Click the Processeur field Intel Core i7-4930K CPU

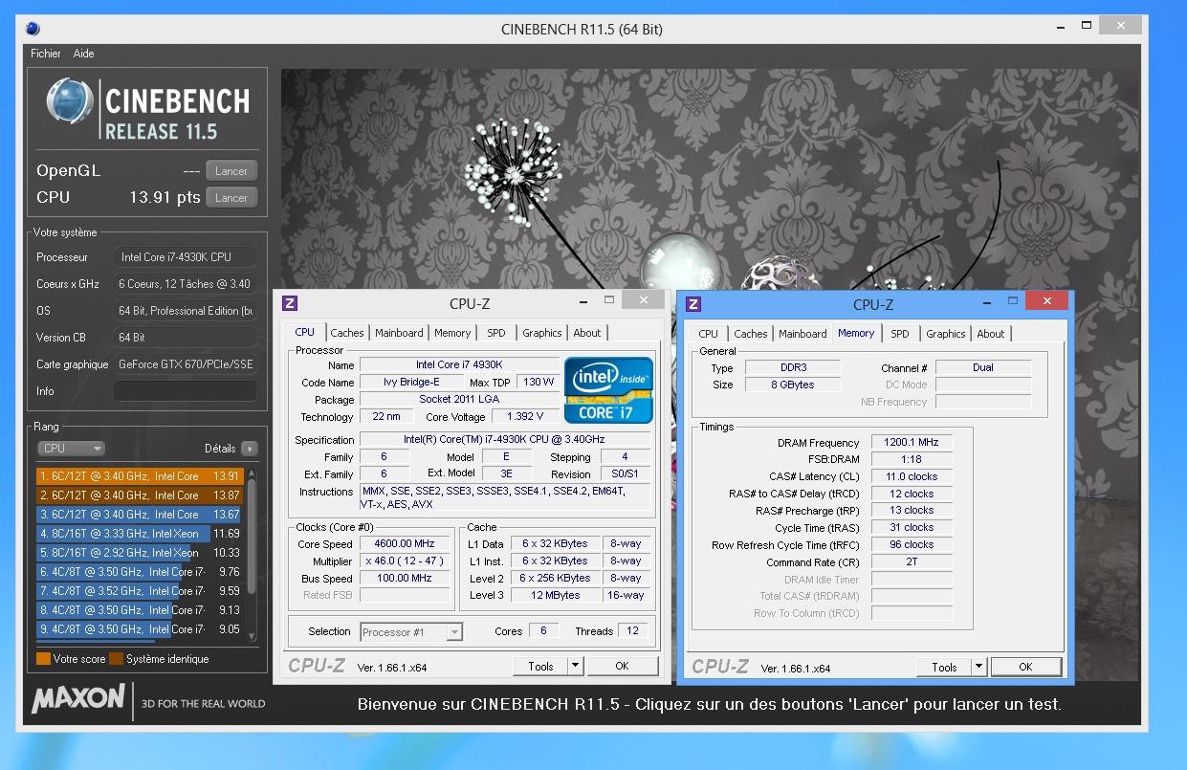pos(186,257)
